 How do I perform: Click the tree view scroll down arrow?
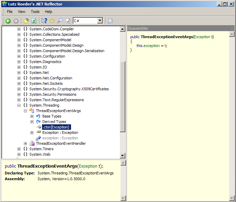[x=123, y=156]
